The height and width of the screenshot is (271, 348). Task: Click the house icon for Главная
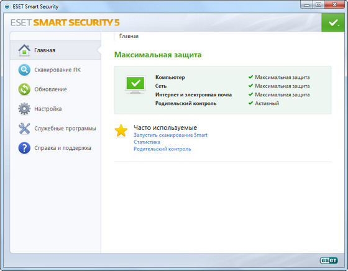[x=24, y=50]
